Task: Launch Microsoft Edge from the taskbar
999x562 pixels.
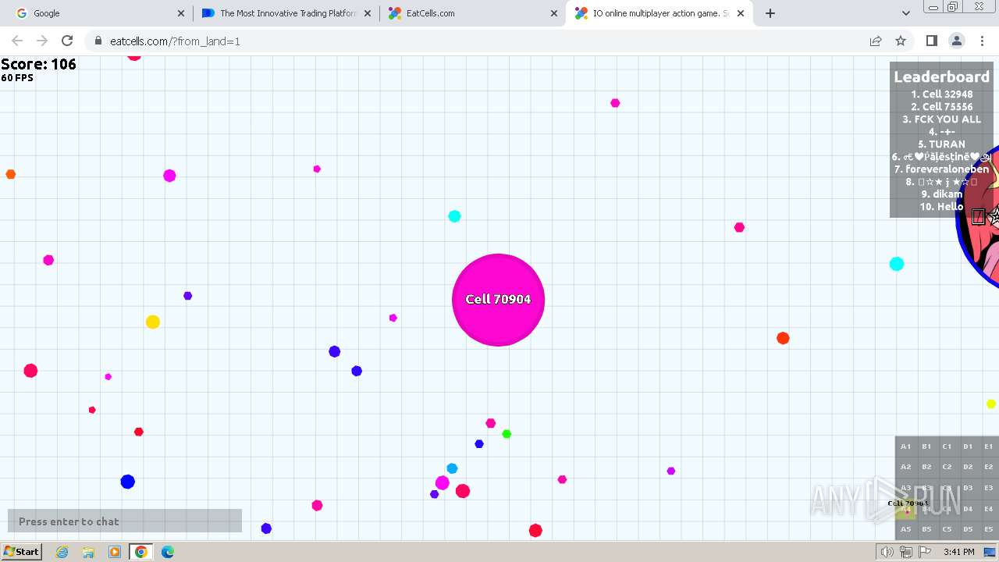Action: click(168, 552)
